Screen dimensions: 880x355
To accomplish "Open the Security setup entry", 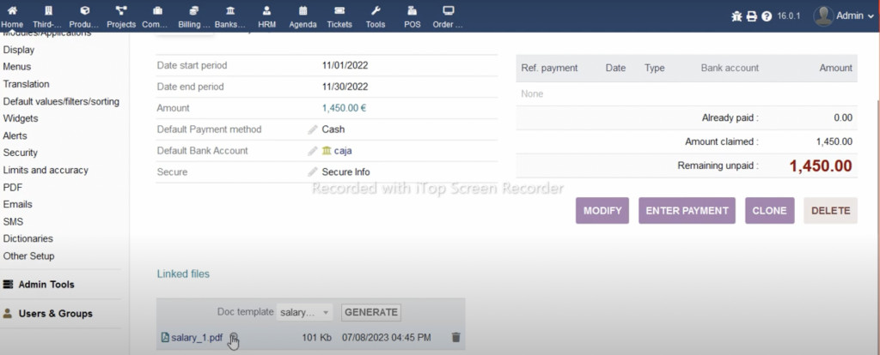I will (x=21, y=153).
